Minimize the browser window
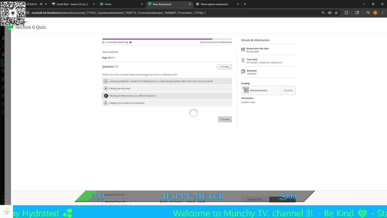387x218 pixels. tap(364, 4)
